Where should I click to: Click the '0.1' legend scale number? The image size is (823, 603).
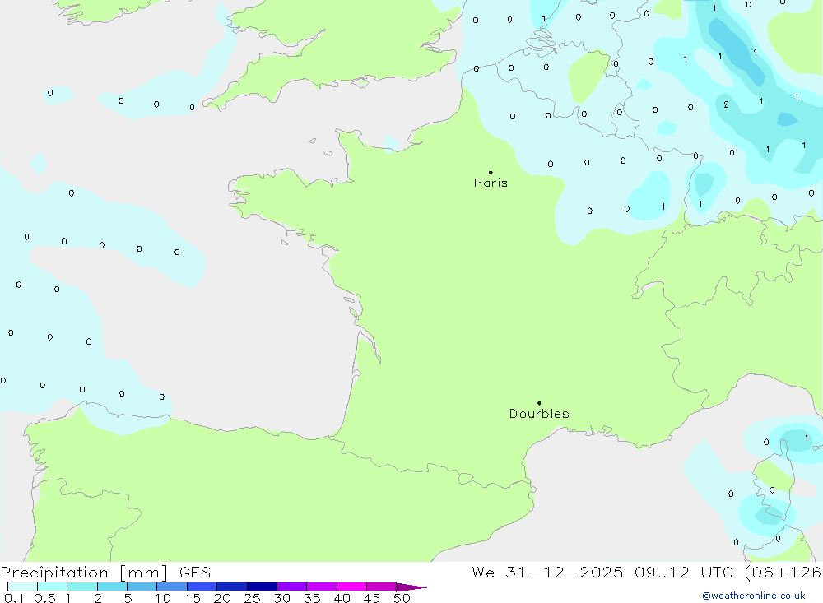(x=14, y=598)
